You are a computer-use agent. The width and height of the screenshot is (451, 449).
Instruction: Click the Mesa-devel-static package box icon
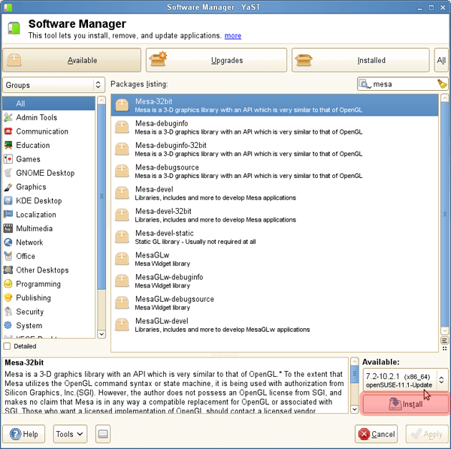122,237
